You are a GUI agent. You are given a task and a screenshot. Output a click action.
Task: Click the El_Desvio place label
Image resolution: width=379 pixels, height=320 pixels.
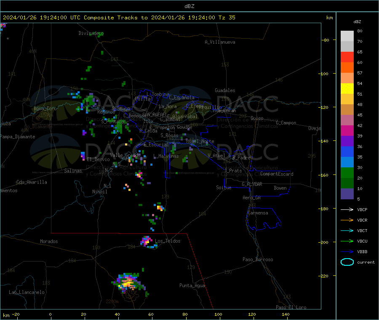98,159
